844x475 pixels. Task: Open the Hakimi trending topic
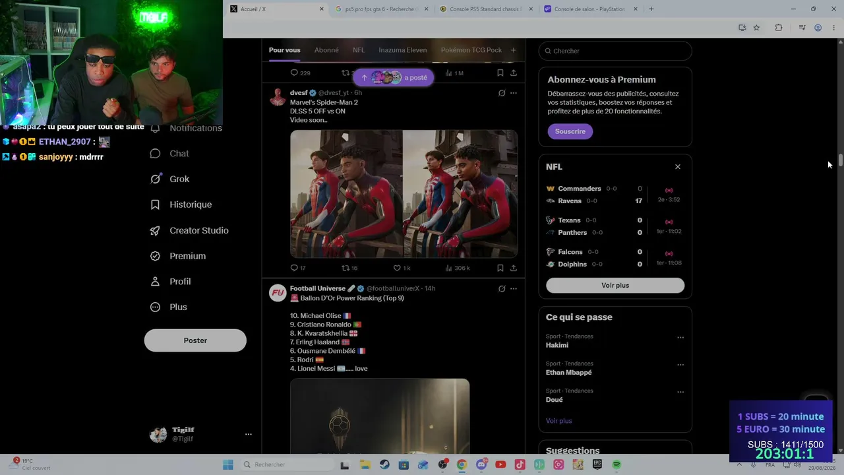click(557, 345)
